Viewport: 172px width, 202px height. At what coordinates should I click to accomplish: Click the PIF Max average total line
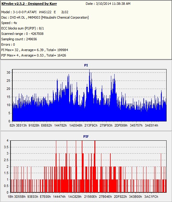(34, 55)
